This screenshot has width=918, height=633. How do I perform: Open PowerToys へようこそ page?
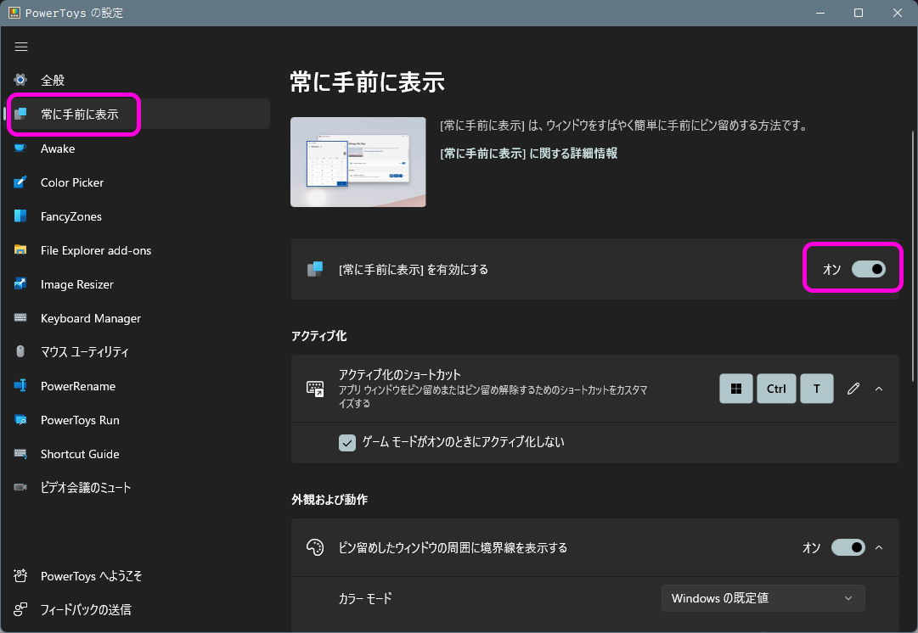click(138, 576)
